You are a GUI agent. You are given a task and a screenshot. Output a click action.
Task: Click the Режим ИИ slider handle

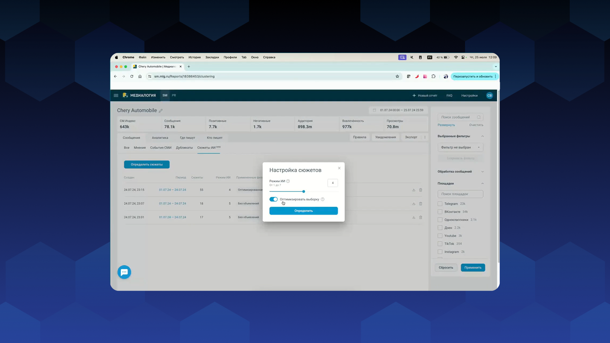pyautogui.click(x=303, y=191)
